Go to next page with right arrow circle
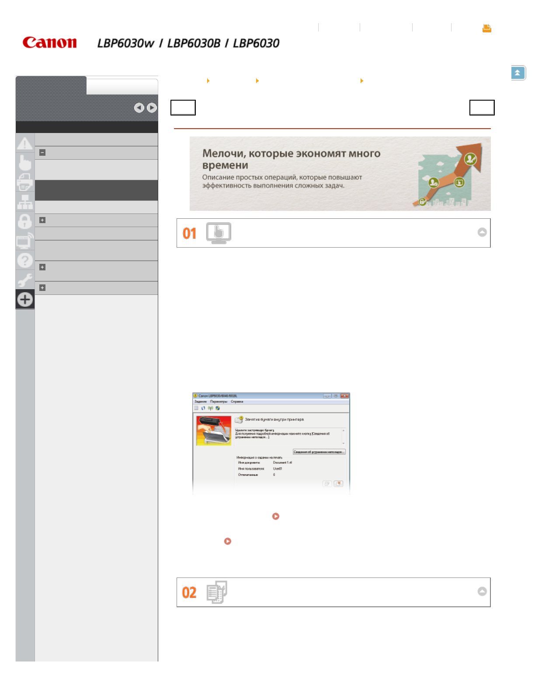 pos(152,108)
